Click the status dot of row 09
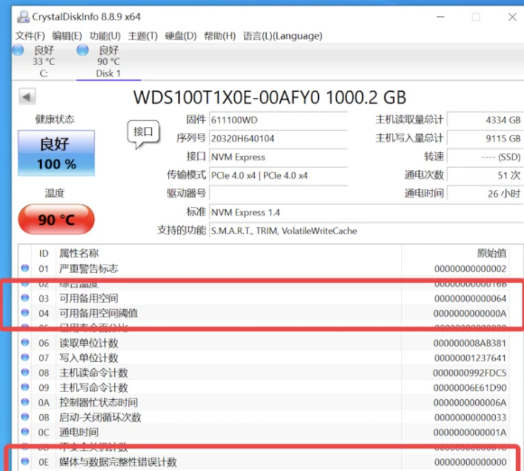 [x=25, y=387]
